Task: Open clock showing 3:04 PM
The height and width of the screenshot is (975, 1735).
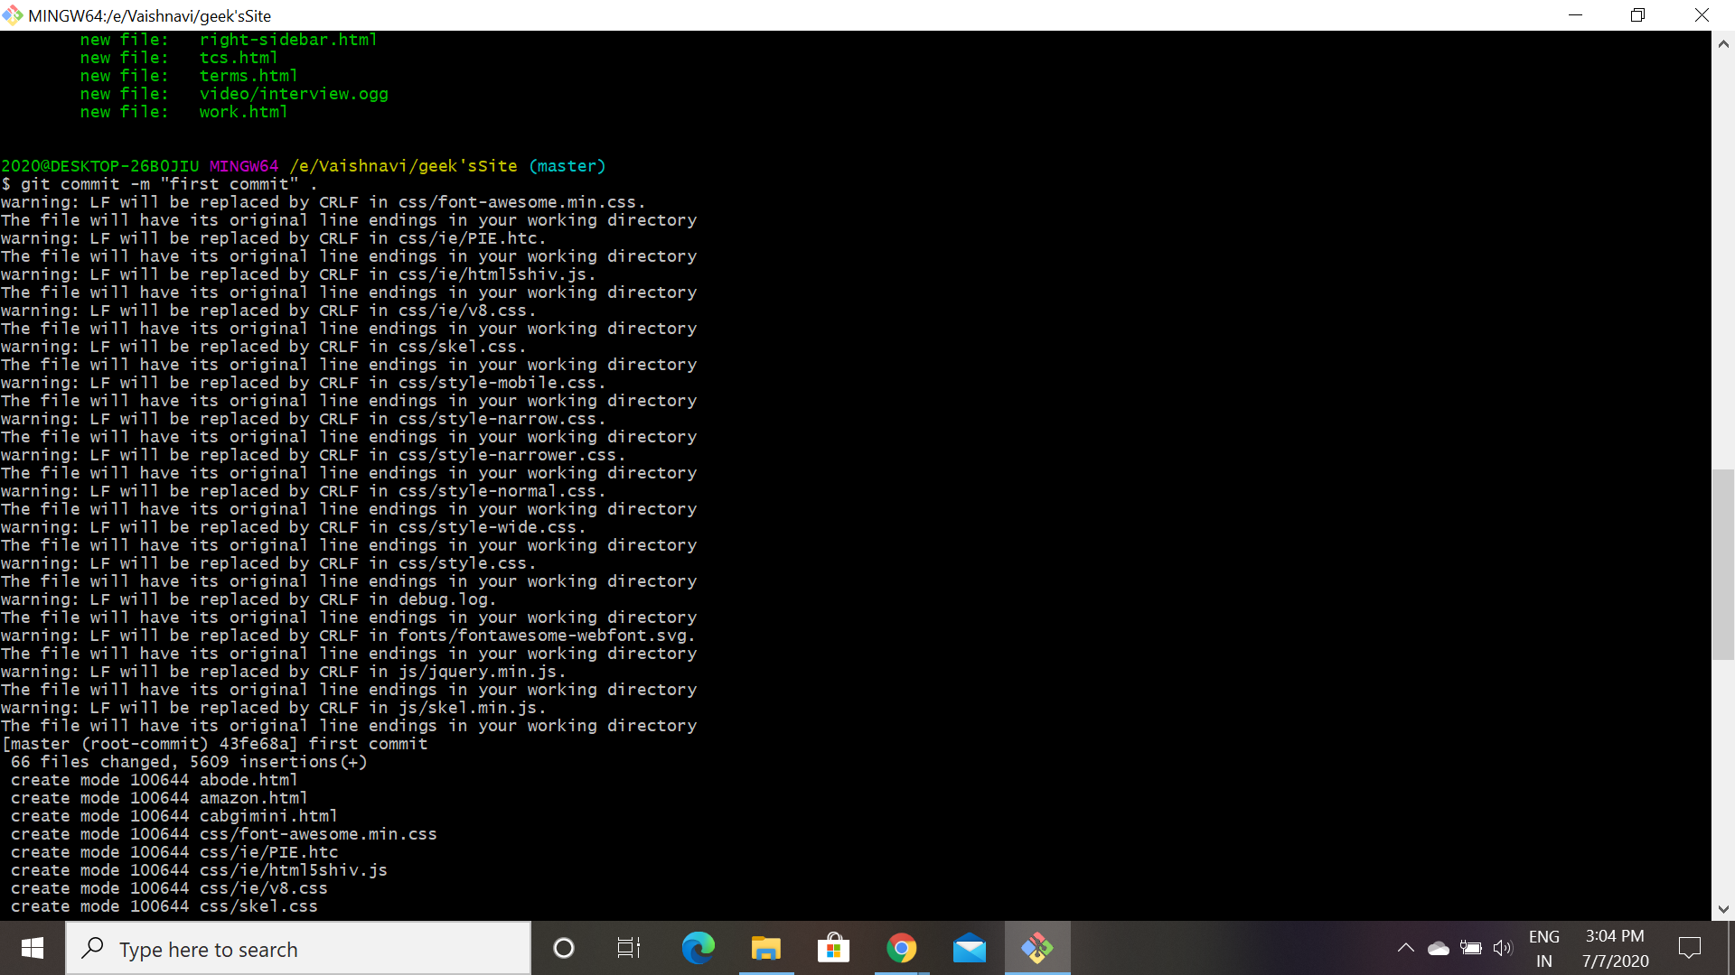Action: pyautogui.click(x=1615, y=948)
